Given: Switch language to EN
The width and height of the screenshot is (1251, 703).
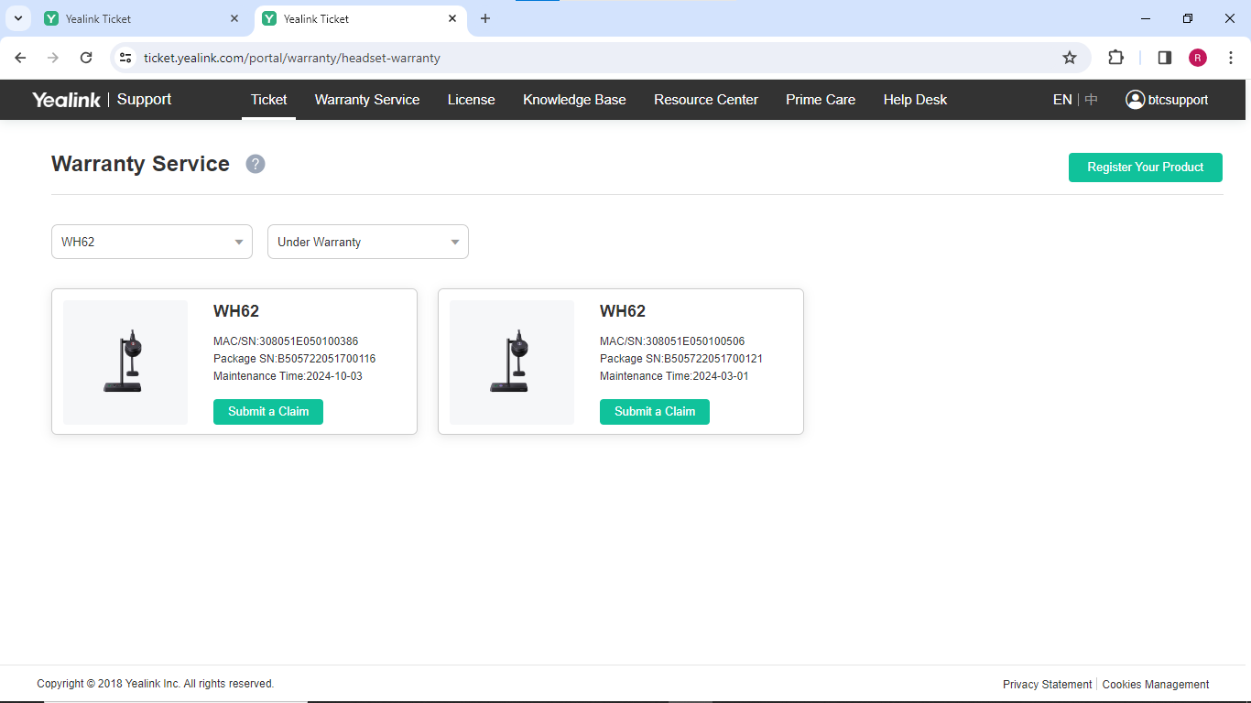Looking at the screenshot, I should point(1061,100).
